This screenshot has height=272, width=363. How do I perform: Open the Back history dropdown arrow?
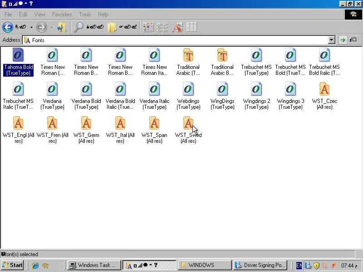pyautogui.click(x=31, y=27)
